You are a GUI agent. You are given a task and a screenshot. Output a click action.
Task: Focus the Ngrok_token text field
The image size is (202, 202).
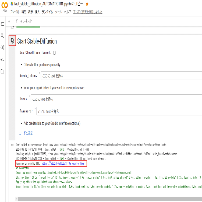[x=121, y=76]
